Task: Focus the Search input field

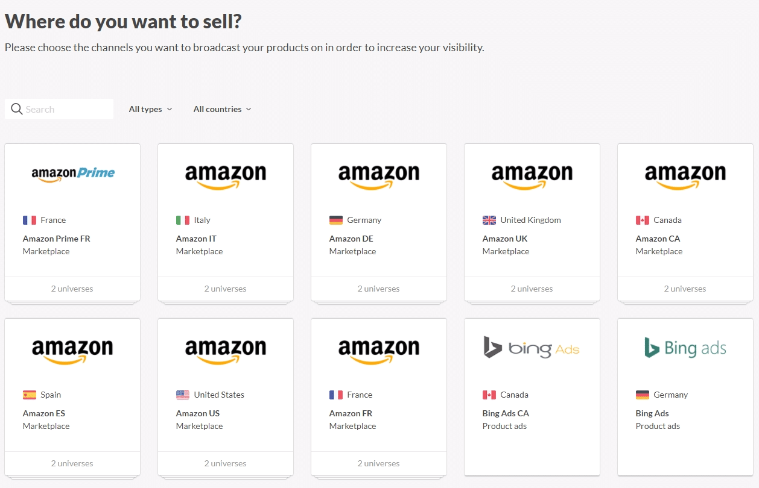Action: click(x=59, y=109)
